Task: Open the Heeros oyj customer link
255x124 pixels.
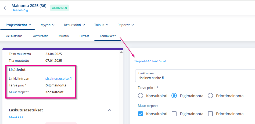Action: point(20,10)
